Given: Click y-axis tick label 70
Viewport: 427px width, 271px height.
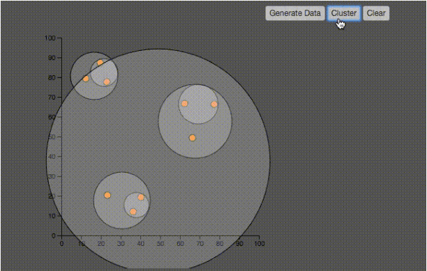Looking at the screenshot, I should click(x=52, y=98).
